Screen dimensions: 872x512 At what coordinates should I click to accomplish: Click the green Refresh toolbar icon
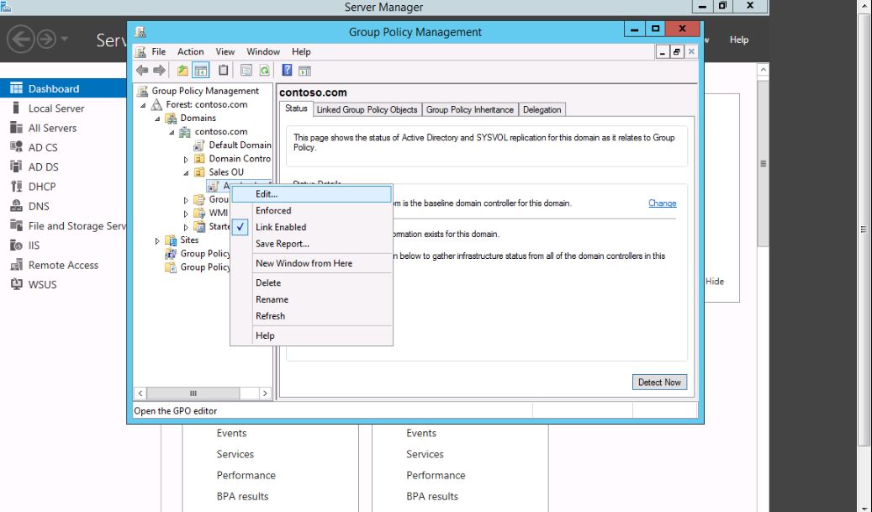coord(264,70)
